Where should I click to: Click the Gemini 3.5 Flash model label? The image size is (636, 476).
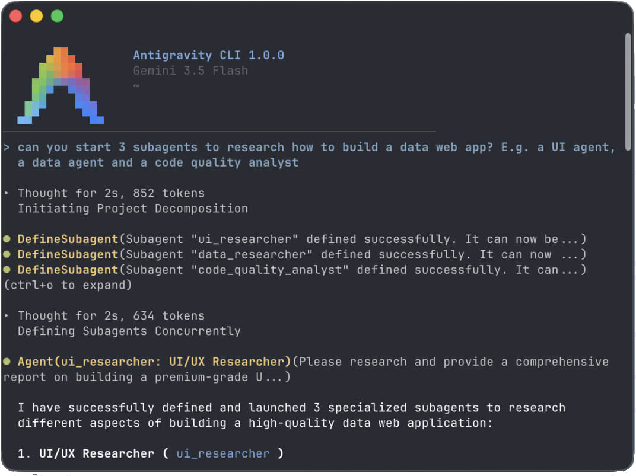pos(190,71)
